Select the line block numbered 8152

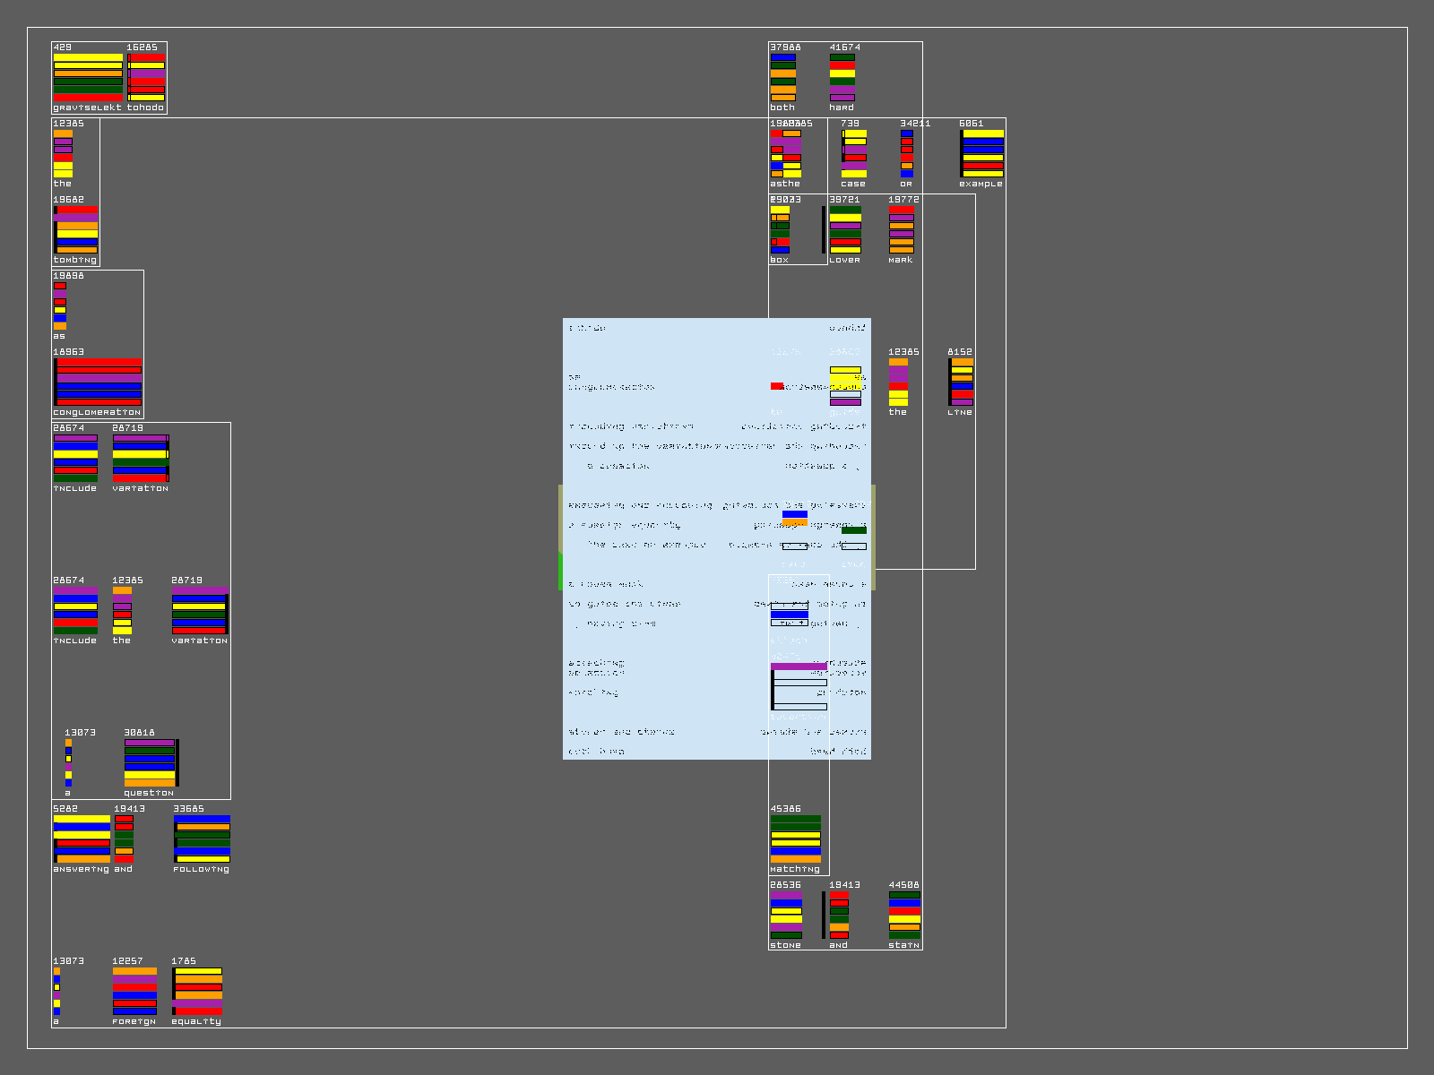(961, 382)
